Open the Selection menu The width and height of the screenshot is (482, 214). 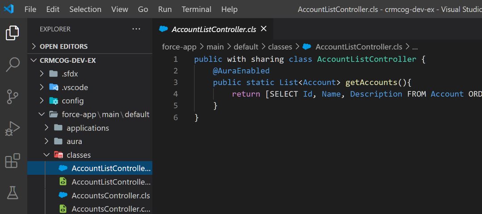click(x=85, y=9)
